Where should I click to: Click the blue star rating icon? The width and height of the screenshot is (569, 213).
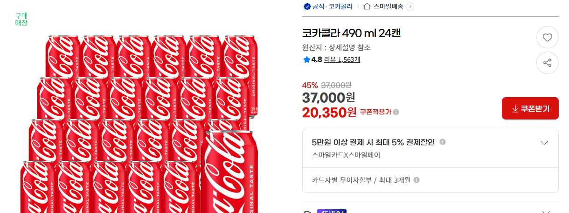click(306, 60)
